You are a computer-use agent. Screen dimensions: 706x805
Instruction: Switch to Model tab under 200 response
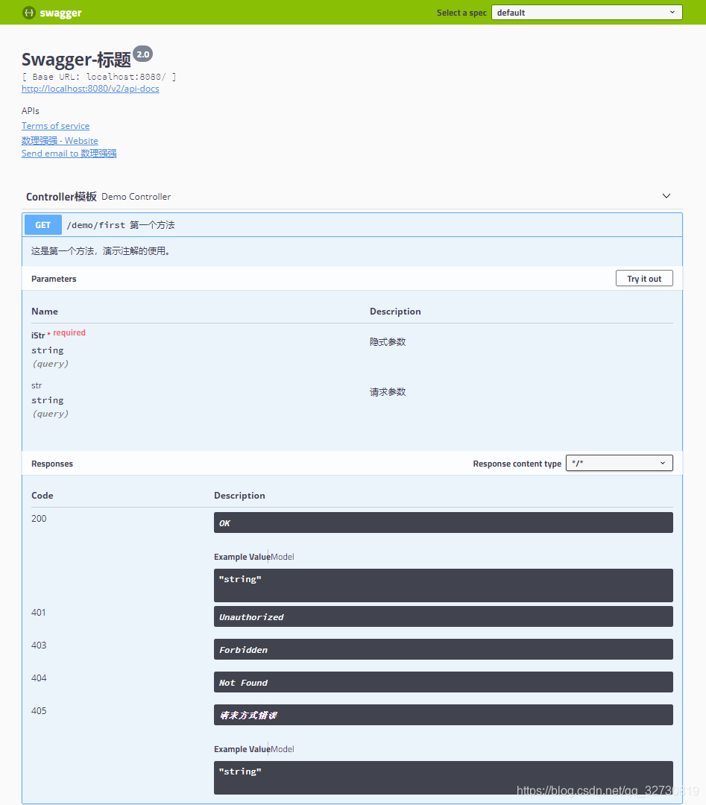pos(283,557)
